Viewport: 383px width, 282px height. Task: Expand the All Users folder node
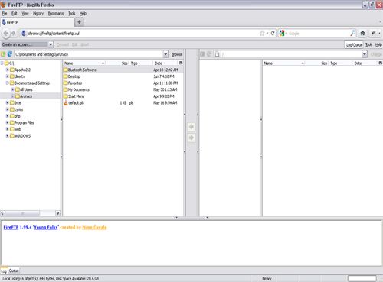click(x=13, y=89)
